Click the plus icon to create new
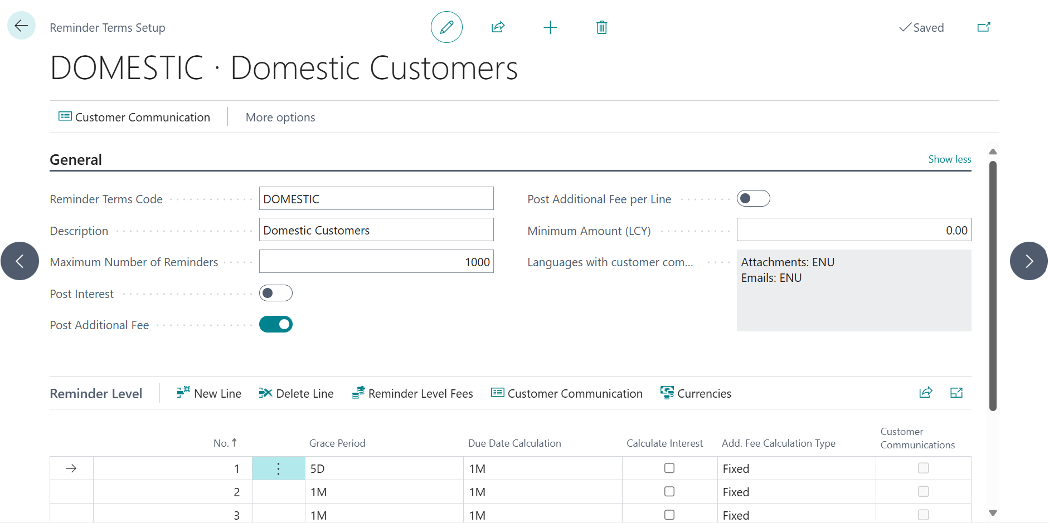1049x523 pixels. pyautogui.click(x=550, y=27)
